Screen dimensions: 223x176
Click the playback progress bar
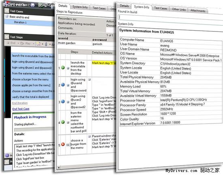34,130
